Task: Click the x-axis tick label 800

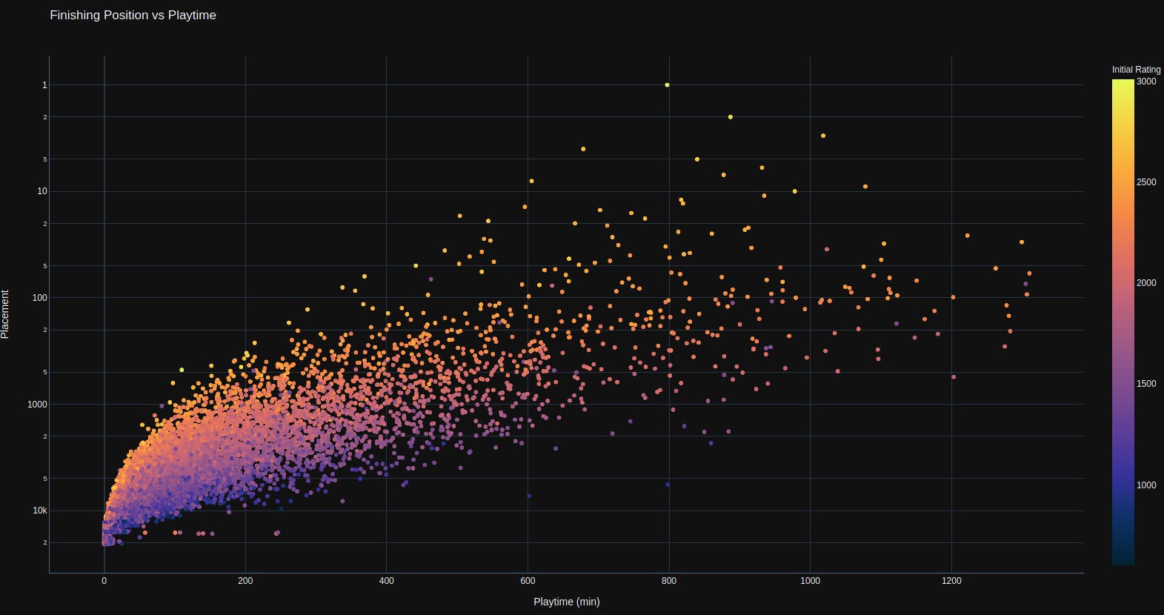Action: click(669, 581)
